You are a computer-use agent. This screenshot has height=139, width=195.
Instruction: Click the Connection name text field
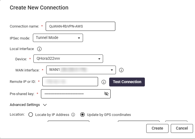click(80, 26)
